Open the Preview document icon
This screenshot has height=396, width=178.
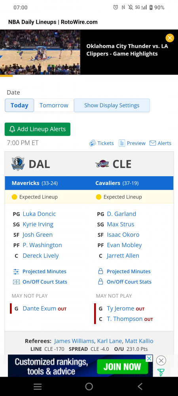tap(122, 143)
